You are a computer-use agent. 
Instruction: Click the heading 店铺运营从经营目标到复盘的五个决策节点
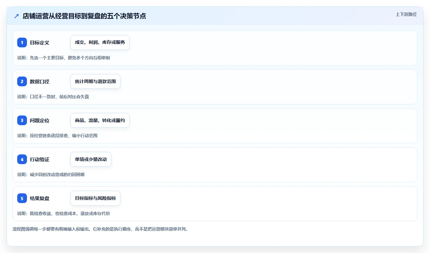coord(84,16)
